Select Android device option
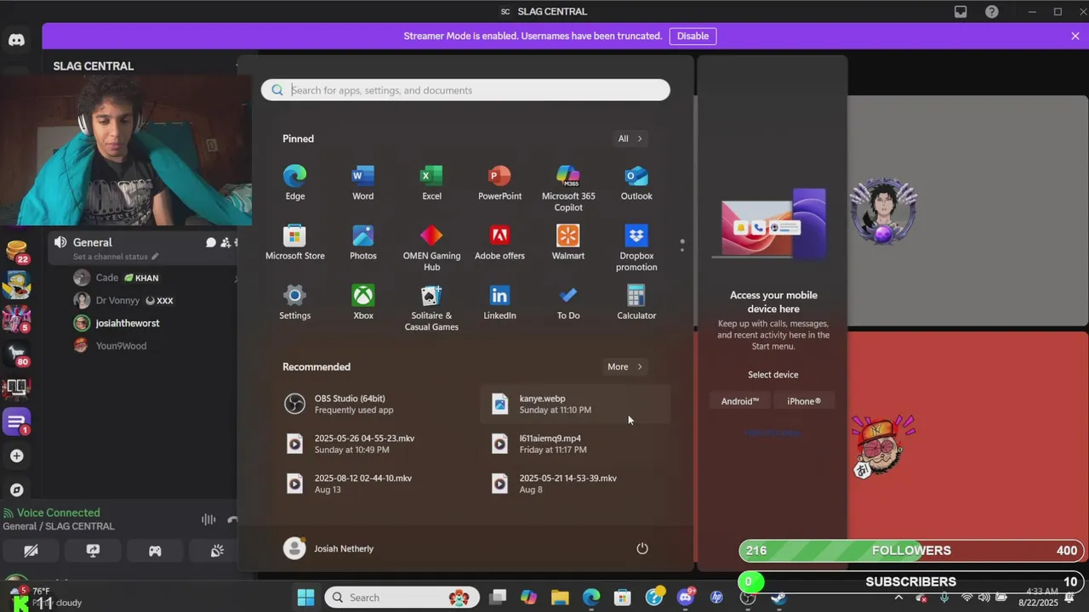The height and width of the screenshot is (612, 1089). (x=740, y=401)
